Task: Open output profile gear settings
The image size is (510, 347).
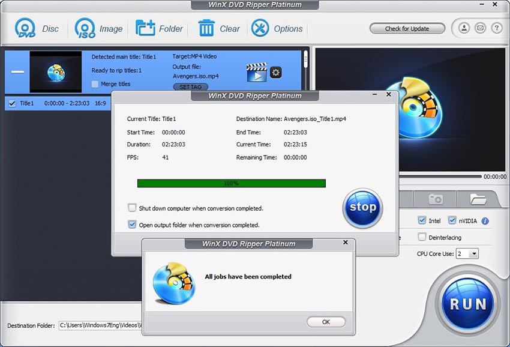Action: point(275,73)
